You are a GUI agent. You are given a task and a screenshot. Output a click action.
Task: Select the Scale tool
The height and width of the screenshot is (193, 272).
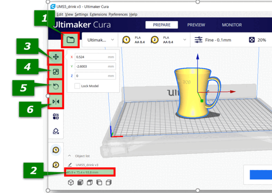56,72
